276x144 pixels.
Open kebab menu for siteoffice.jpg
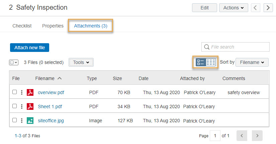click(x=22, y=121)
